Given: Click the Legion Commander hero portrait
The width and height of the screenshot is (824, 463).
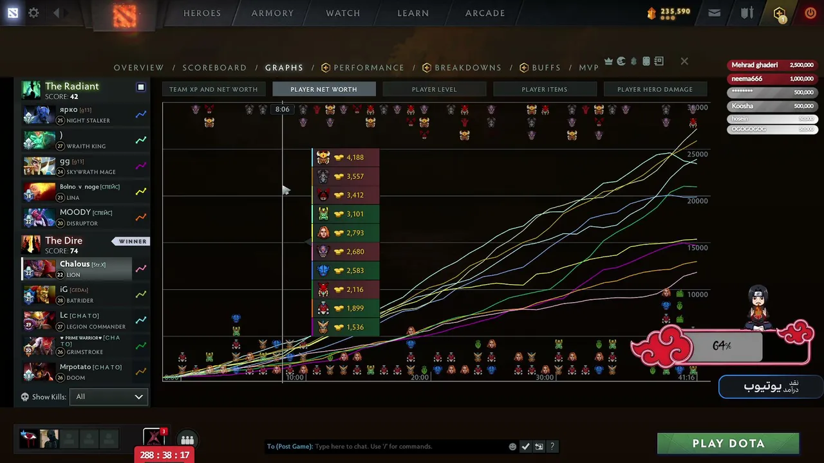Looking at the screenshot, I should pos(39,320).
